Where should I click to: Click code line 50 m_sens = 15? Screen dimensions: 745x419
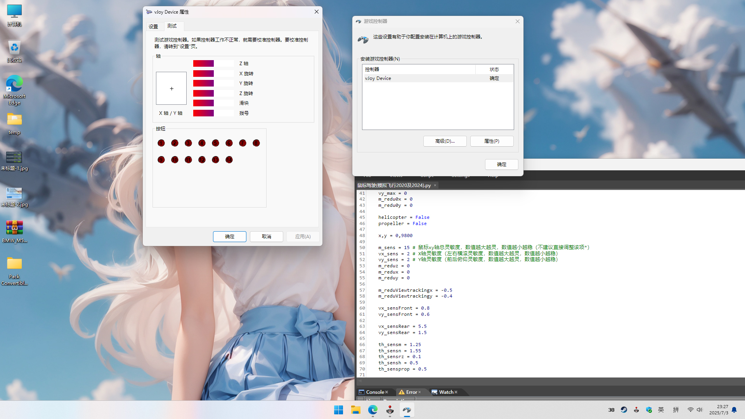click(x=483, y=248)
